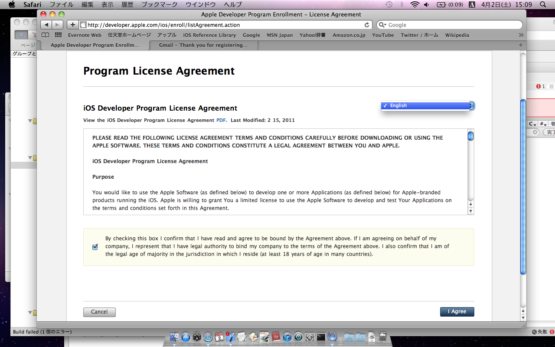Click the Cancel button
The width and height of the screenshot is (555, 347).
(99, 312)
